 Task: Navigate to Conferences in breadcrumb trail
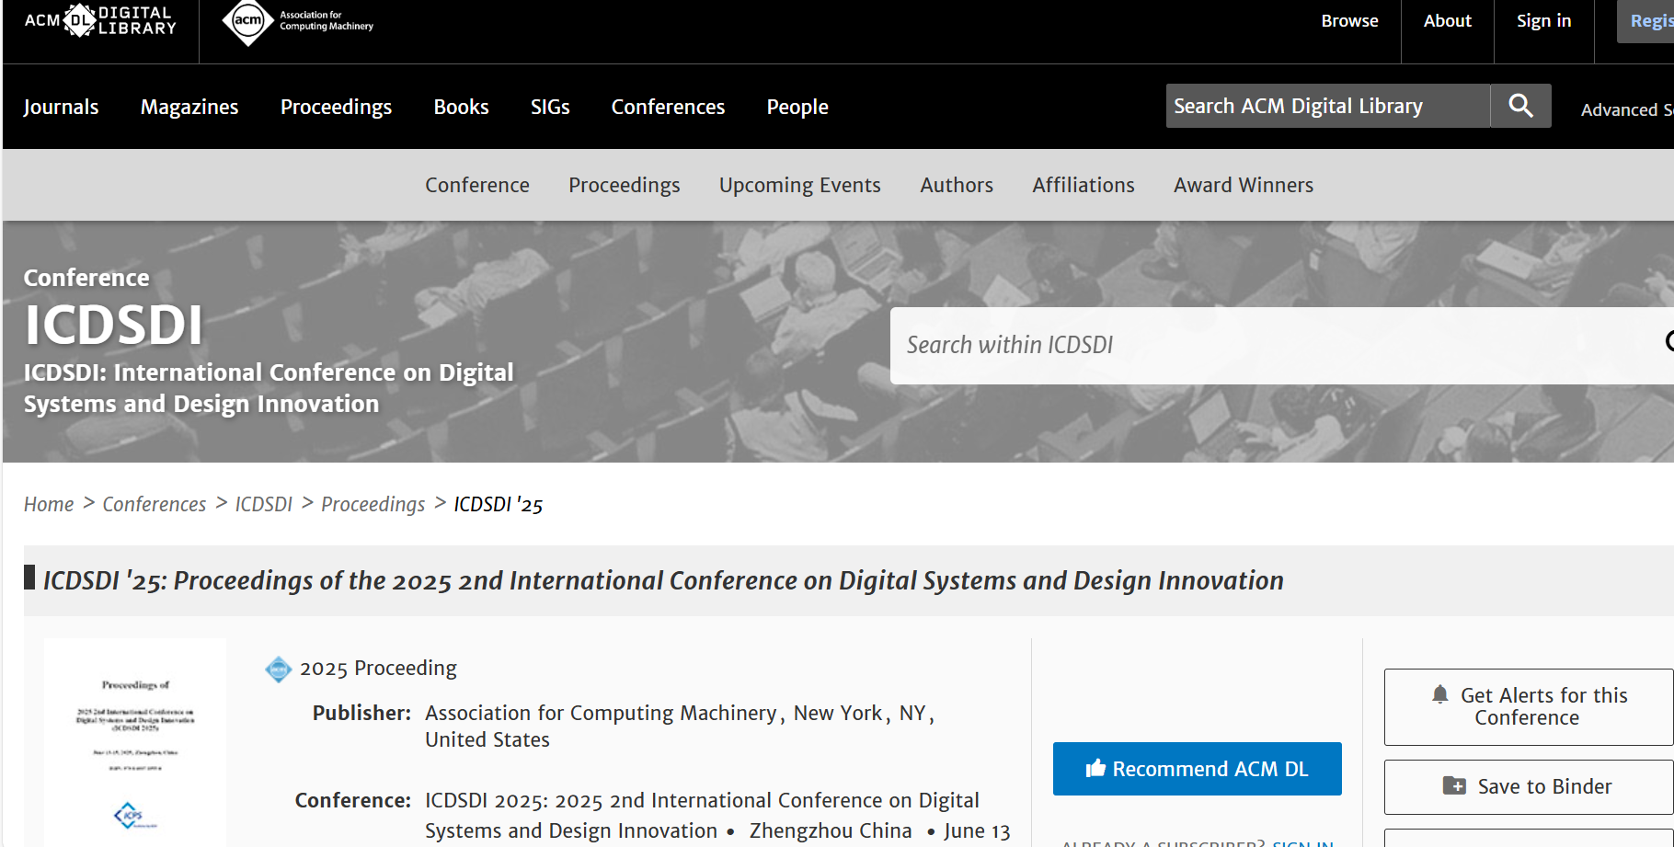(155, 504)
